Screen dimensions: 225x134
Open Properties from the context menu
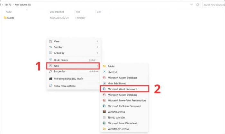tap(74, 71)
